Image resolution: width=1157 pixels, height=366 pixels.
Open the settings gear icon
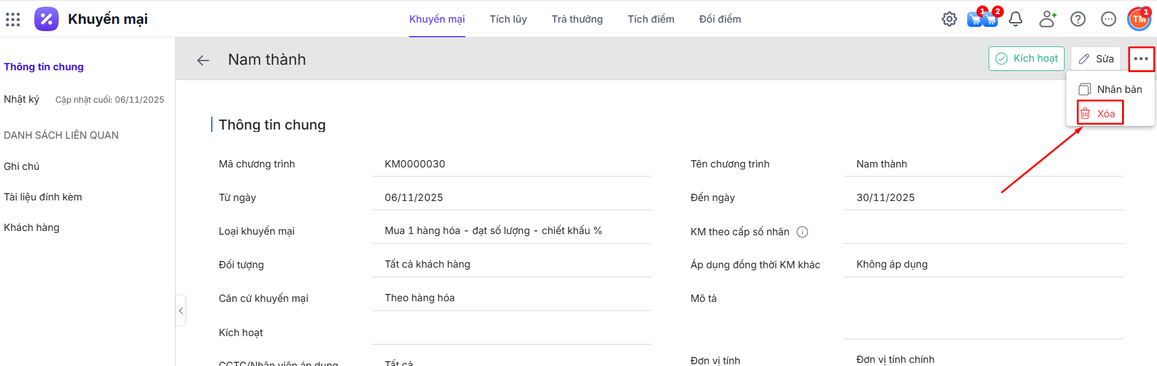point(949,20)
